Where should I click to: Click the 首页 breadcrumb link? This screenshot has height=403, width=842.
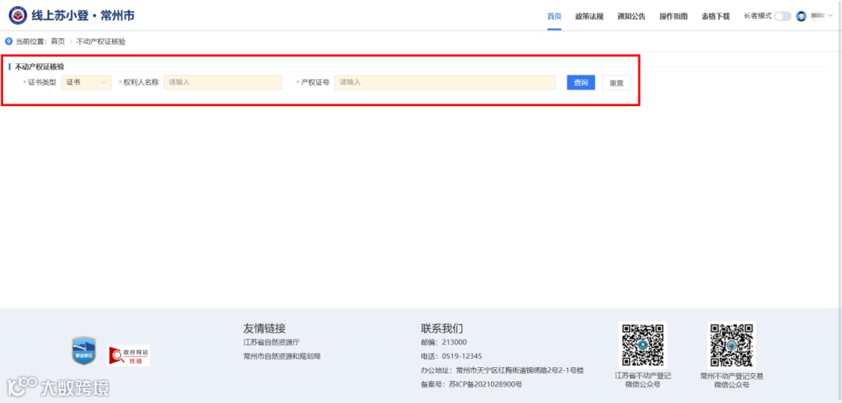point(58,41)
